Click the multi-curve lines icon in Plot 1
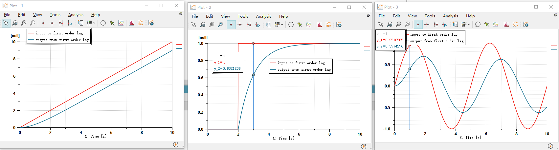The height and width of the screenshot is (150, 559). pos(121,23)
